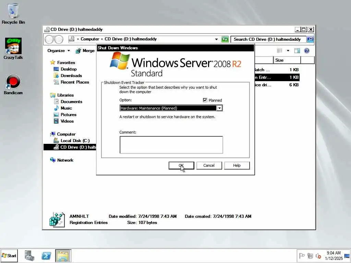Change view with the views icon
This screenshot has width=351, height=263.
280,51
